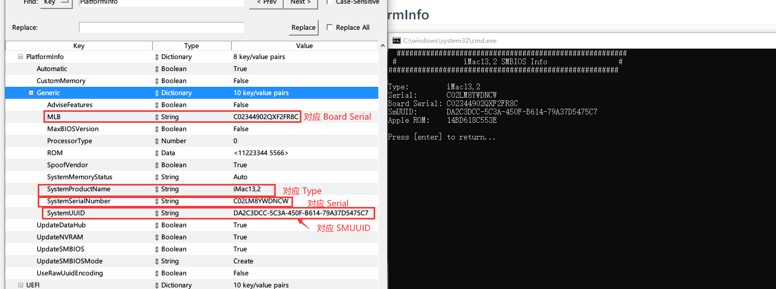Collapse the Generic dictionary node
This screenshot has height=289, width=776.
tap(31, 93)
